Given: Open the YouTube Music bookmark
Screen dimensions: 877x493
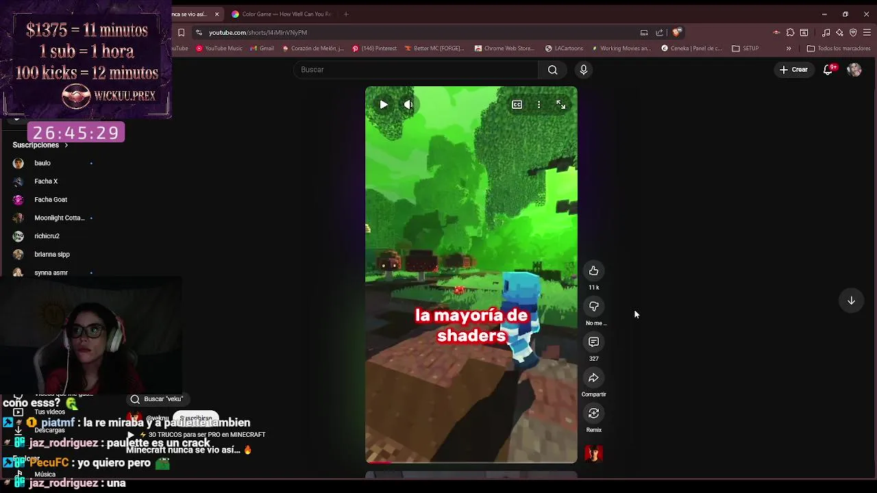Looking at the screenshot, I should (219, 49).
